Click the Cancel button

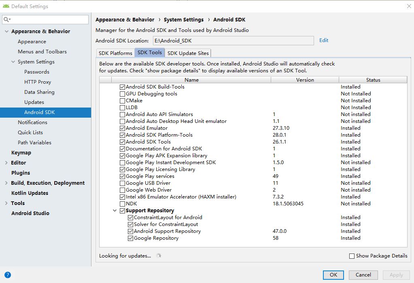[363, 275]
